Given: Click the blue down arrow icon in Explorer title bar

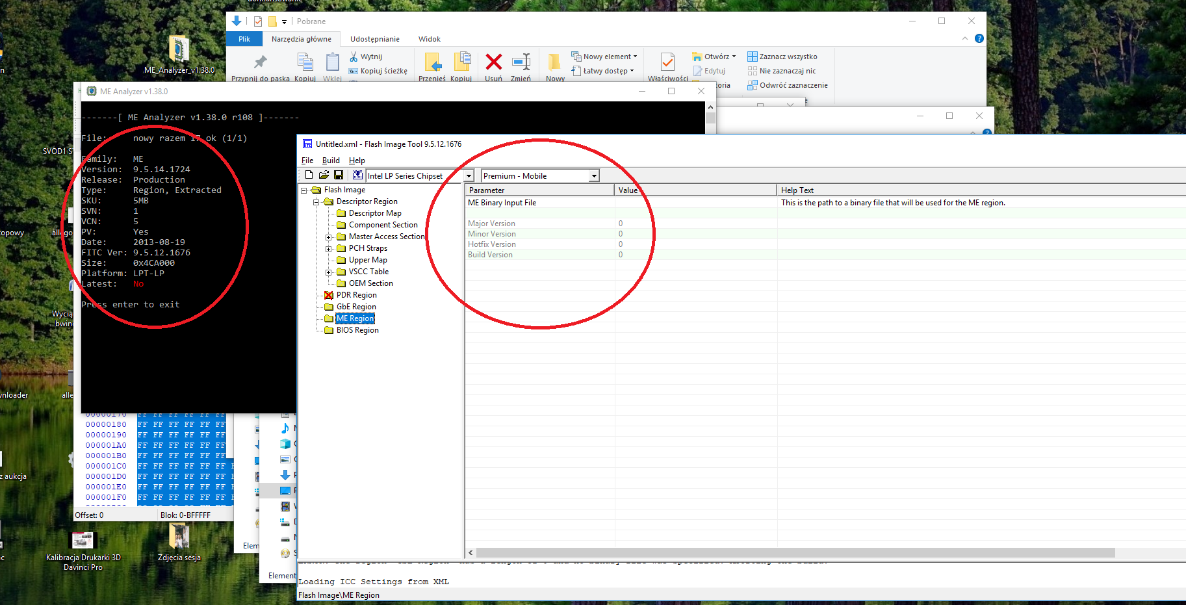Looking at the screenshot, I should (237, 21).
